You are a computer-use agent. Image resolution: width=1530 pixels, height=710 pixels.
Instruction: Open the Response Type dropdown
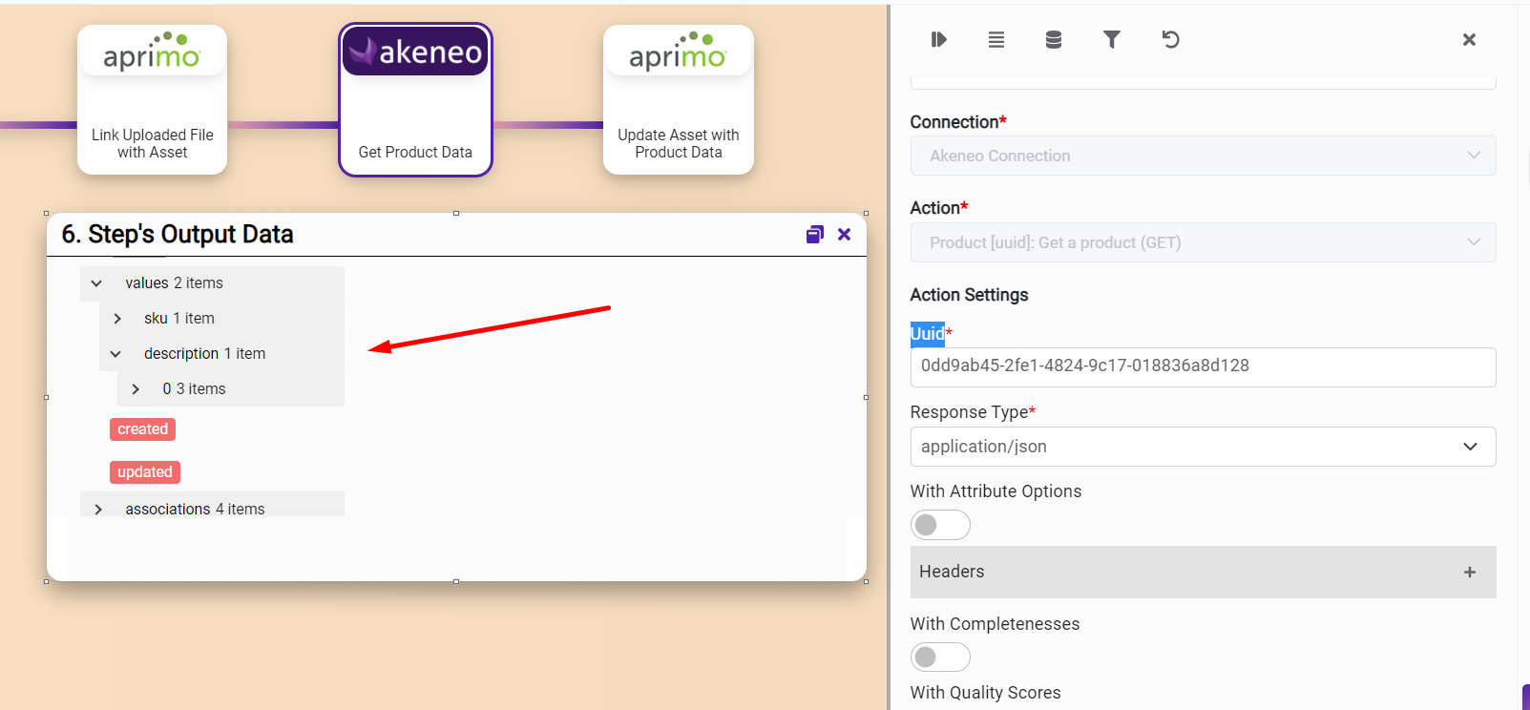[1202, 447]
